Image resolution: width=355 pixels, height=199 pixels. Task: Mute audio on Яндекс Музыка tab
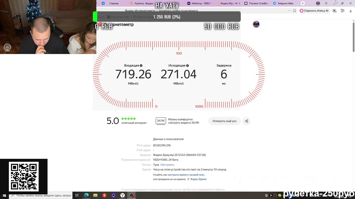(x=236, y=3)
